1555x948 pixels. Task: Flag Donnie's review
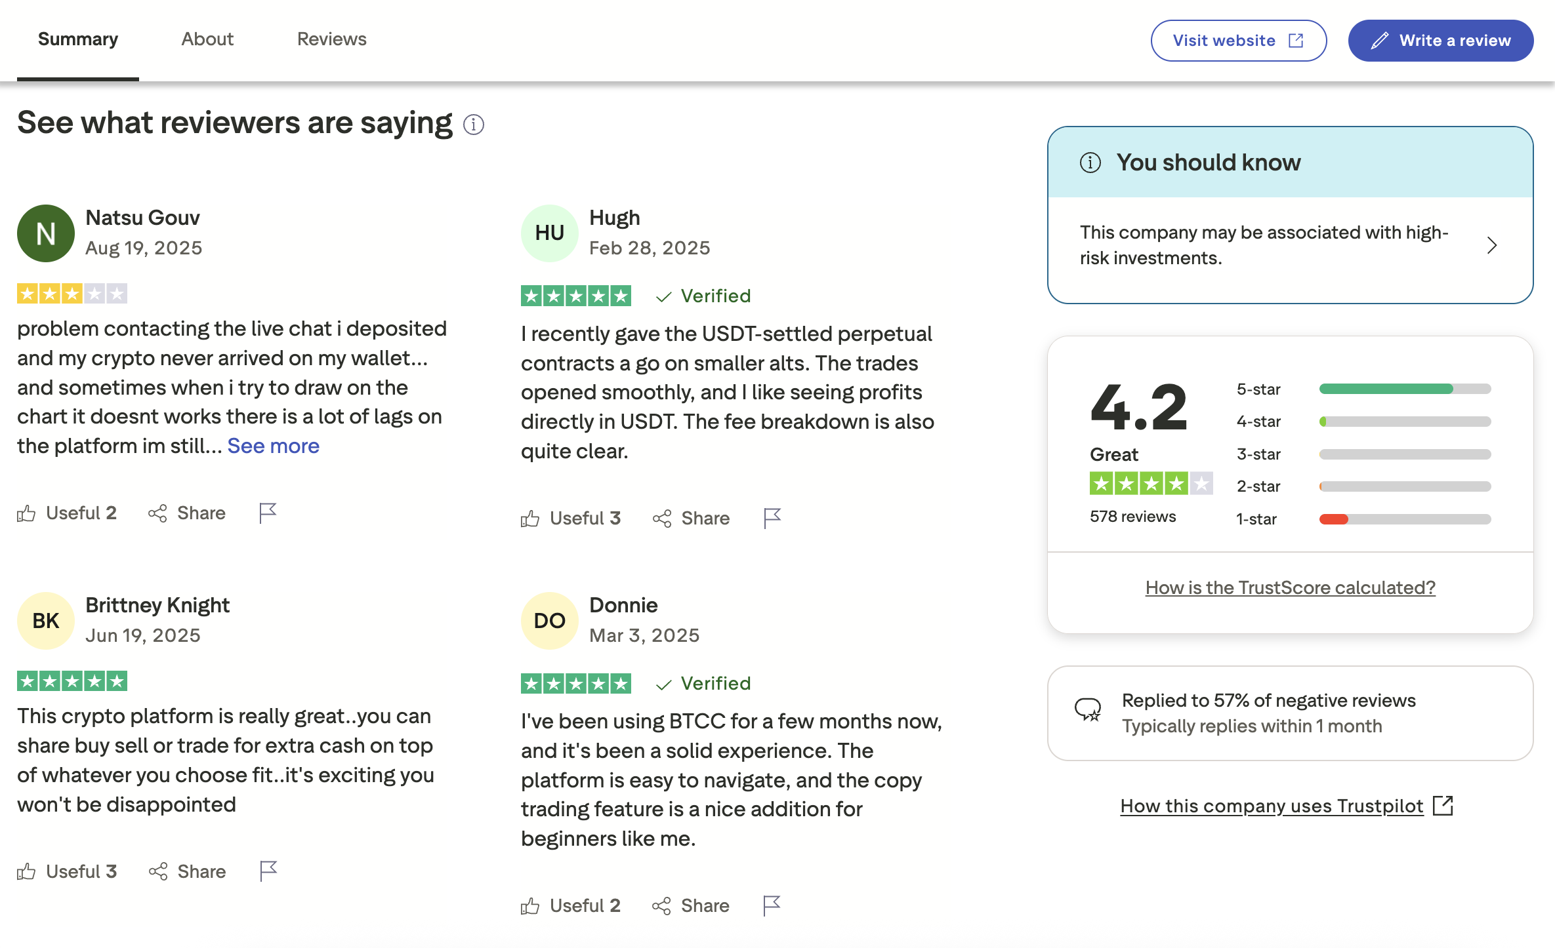[x=772, y=905]
